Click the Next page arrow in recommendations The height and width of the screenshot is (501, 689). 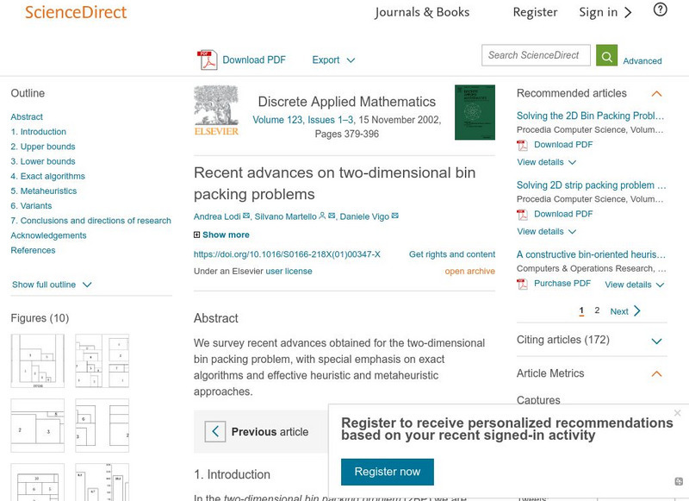(637, 311)
